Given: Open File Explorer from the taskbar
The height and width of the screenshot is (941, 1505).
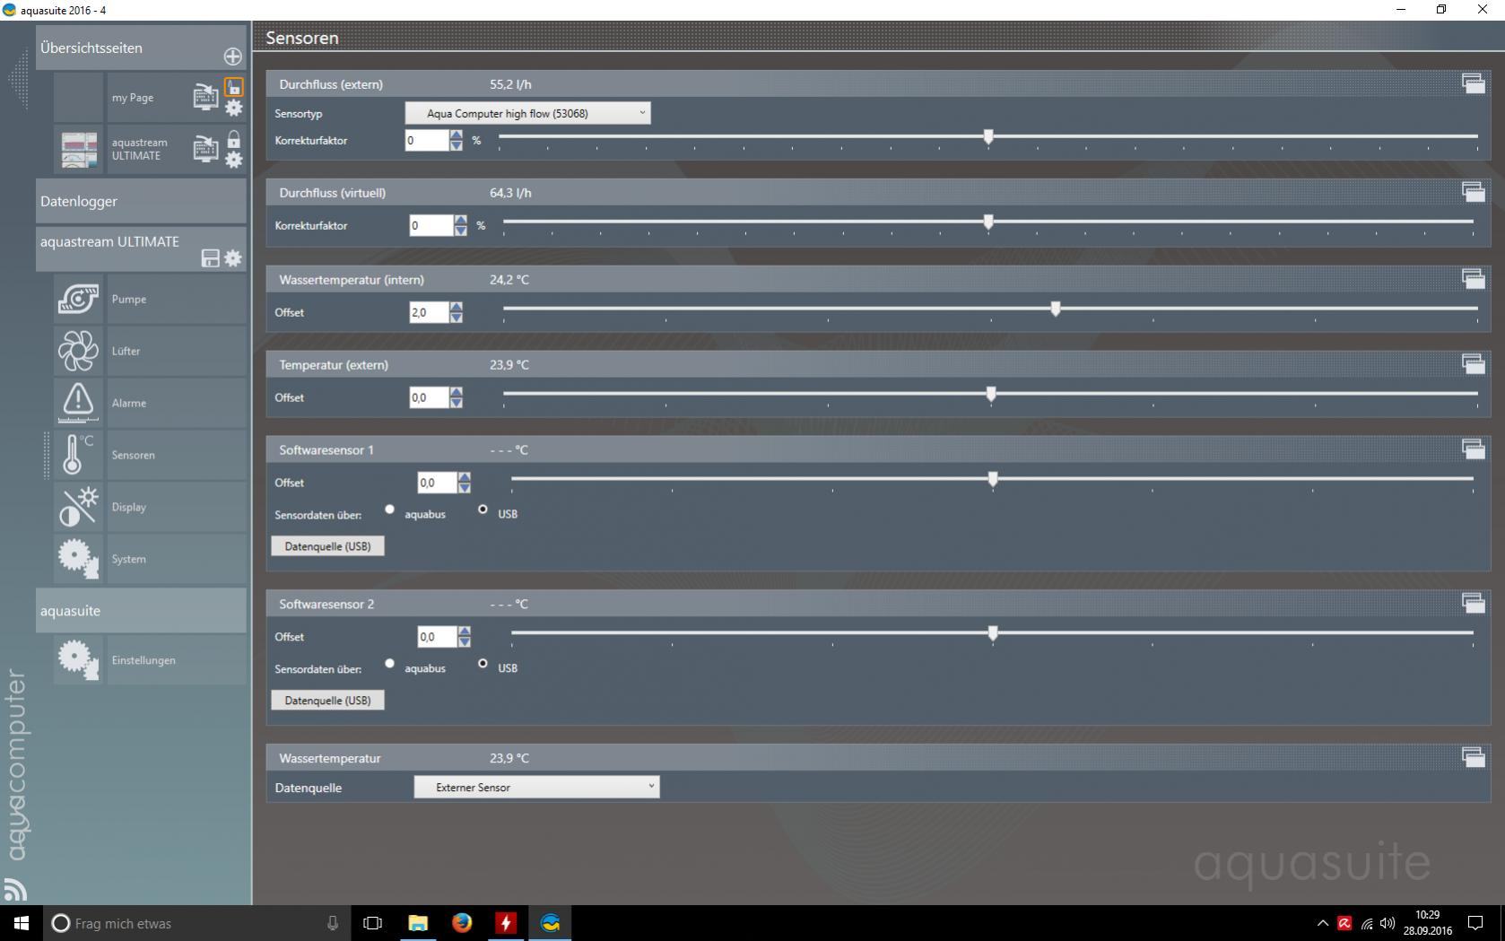Looking at the screenshot, I should pos(418,923).
